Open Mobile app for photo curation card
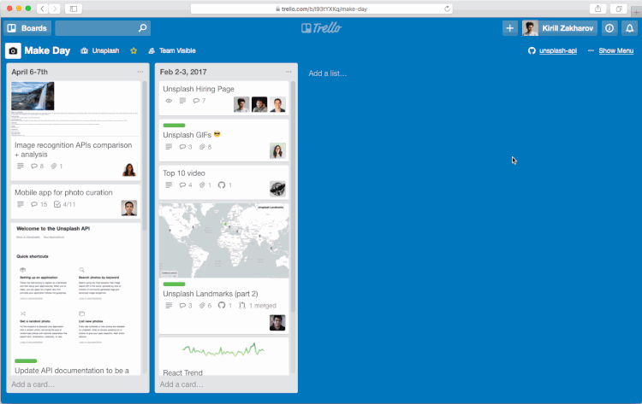This screenshot has width=642, height=404. coord(63,192)
